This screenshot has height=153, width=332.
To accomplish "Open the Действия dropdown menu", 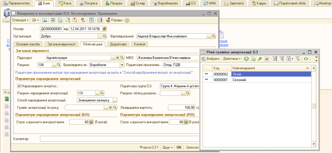I will pyautogui.click(x=232, y=59).
